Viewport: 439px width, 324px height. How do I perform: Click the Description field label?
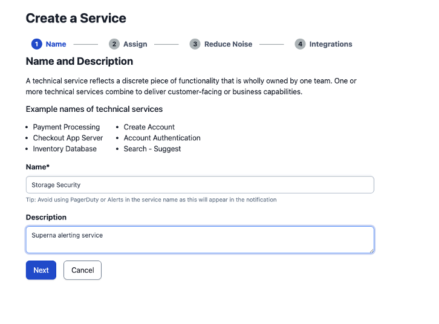[46, 218]
